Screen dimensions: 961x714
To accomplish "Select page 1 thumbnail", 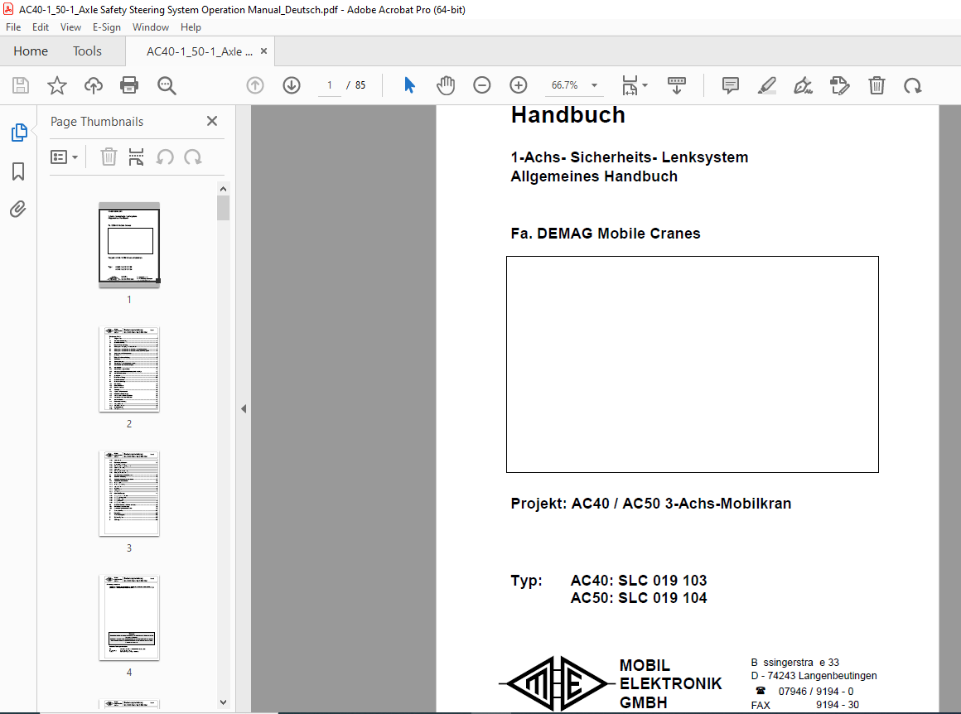I will click(129, 245).
